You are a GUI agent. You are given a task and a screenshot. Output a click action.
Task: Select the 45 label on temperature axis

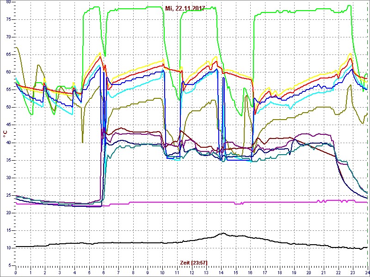pos(8,125)
